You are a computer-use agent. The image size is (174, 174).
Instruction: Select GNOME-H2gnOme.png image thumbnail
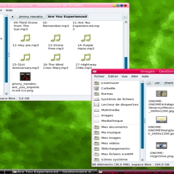[x=161, y=145]
